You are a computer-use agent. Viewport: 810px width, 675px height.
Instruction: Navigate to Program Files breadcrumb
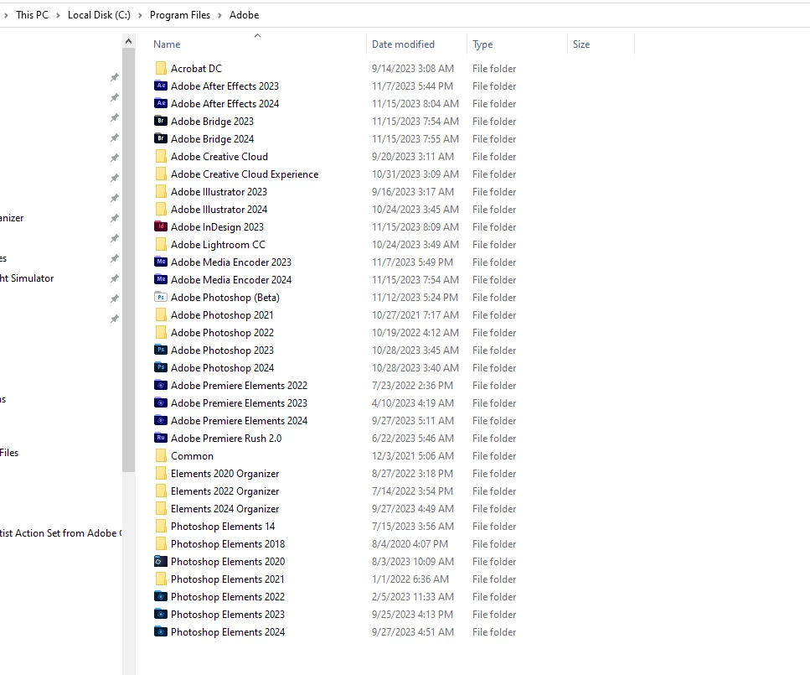tap(180, 15)
